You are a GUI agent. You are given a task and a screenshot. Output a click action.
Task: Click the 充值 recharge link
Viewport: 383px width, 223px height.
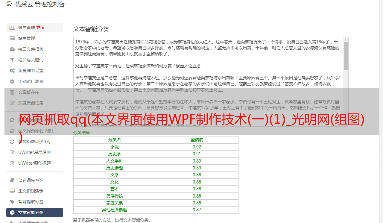[x=40, y=28]
